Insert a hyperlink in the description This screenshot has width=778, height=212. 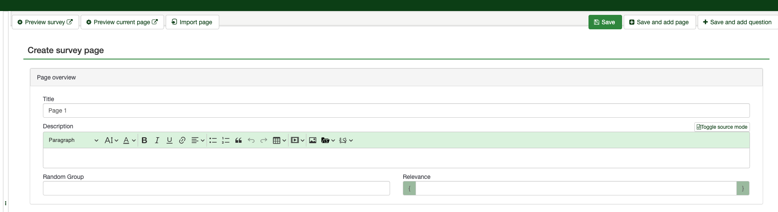[182, 140]
